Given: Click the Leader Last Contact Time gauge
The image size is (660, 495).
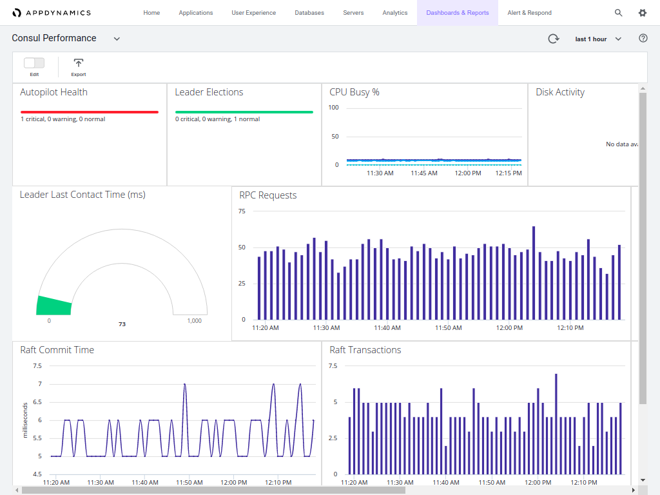Looking at the screenshot, I should (x=121, y=271).
